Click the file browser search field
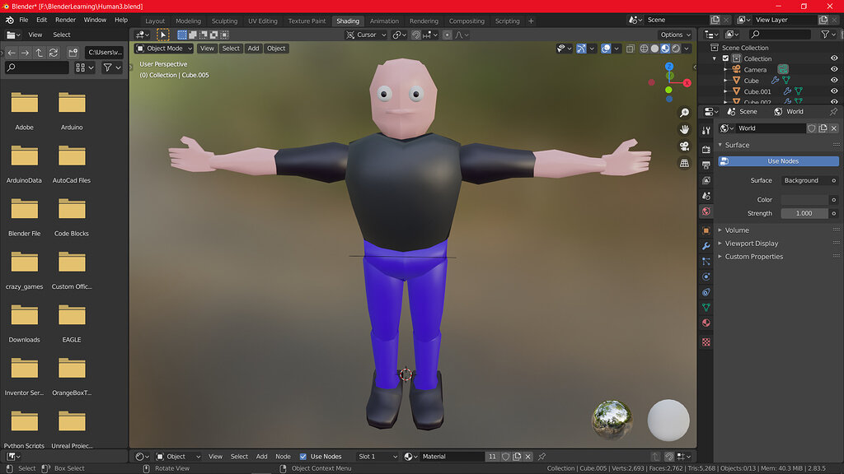The width and height of the screenshot is (844, 474). [37, 67]
